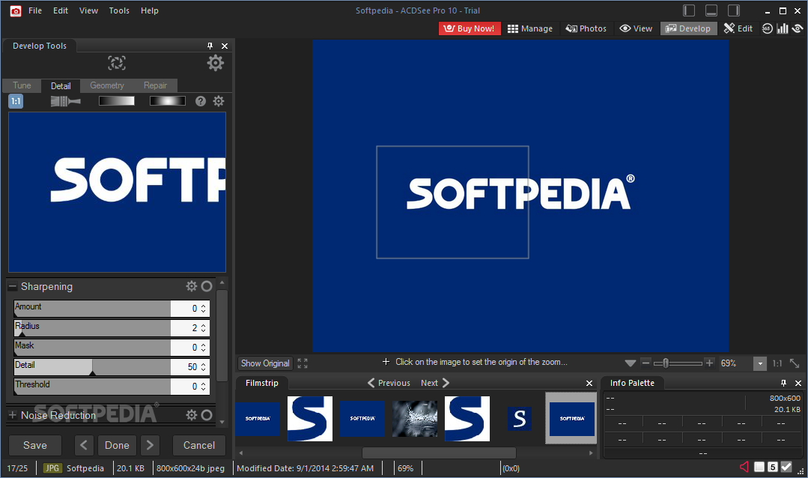Click the Threshold slider

93,387
